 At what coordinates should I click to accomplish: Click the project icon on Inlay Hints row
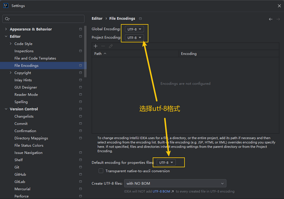coord(80,80)
